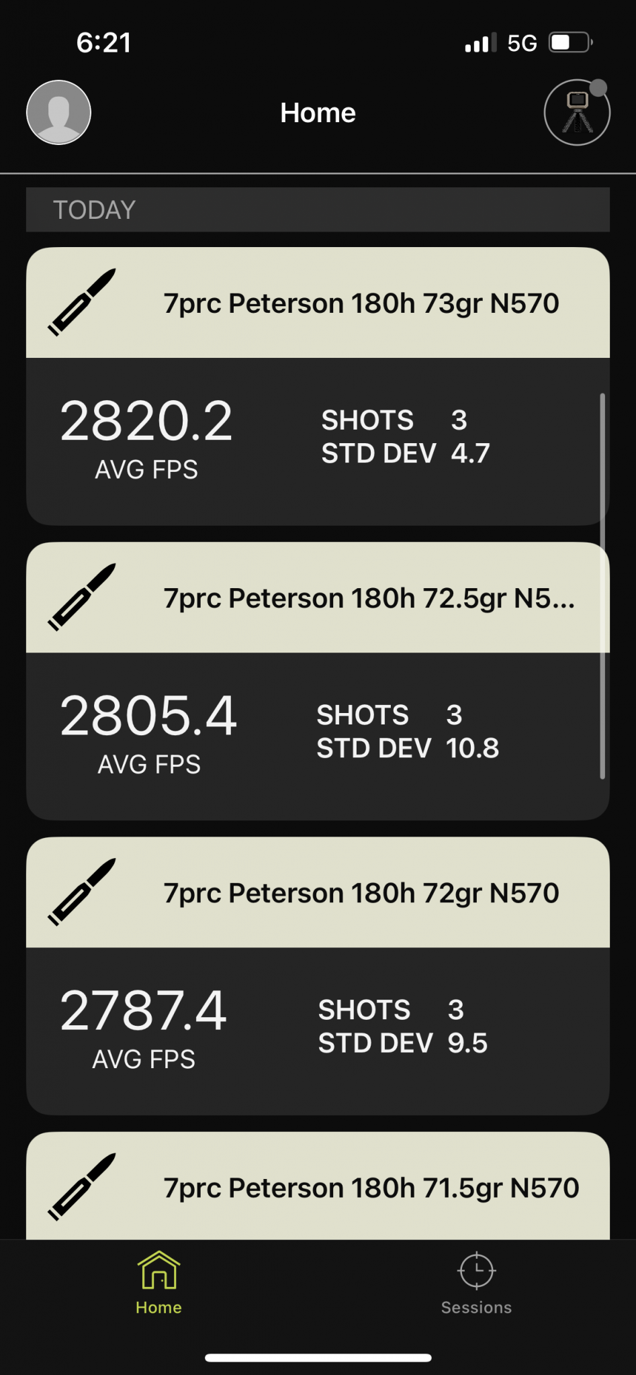Tap the Home house icon
Image resolution: width=636 pixels, height=1375 pixels.
(x=158, y=1270)
